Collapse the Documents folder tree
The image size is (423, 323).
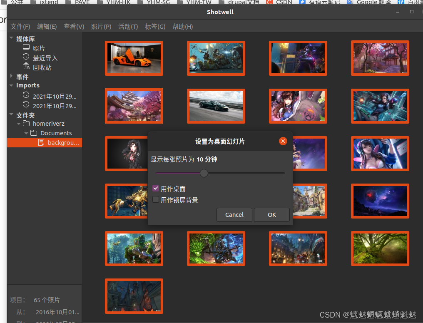26,133
